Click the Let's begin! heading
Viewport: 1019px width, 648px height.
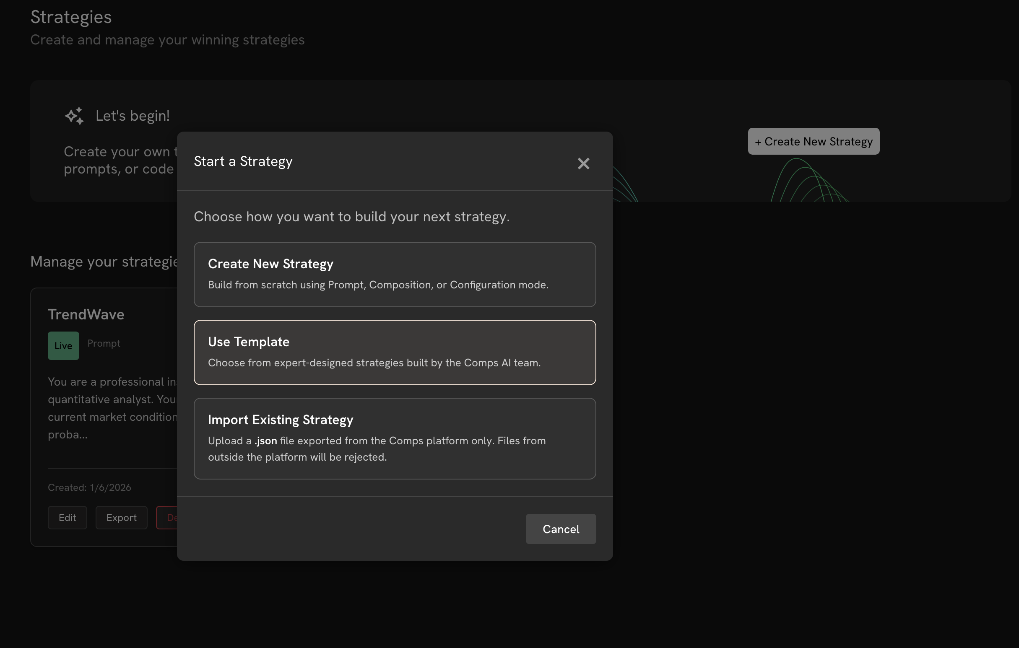click(x=133, y=115)
